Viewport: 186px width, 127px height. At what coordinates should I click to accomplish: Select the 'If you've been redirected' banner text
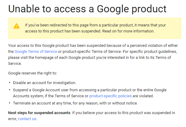click(x=95, y=28)
